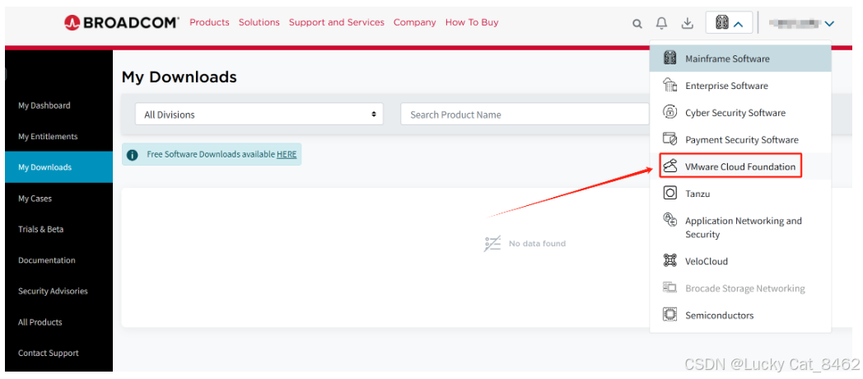863x379 pixels.
Task: Open the notifications bell icon
Action: pos(661,23)
